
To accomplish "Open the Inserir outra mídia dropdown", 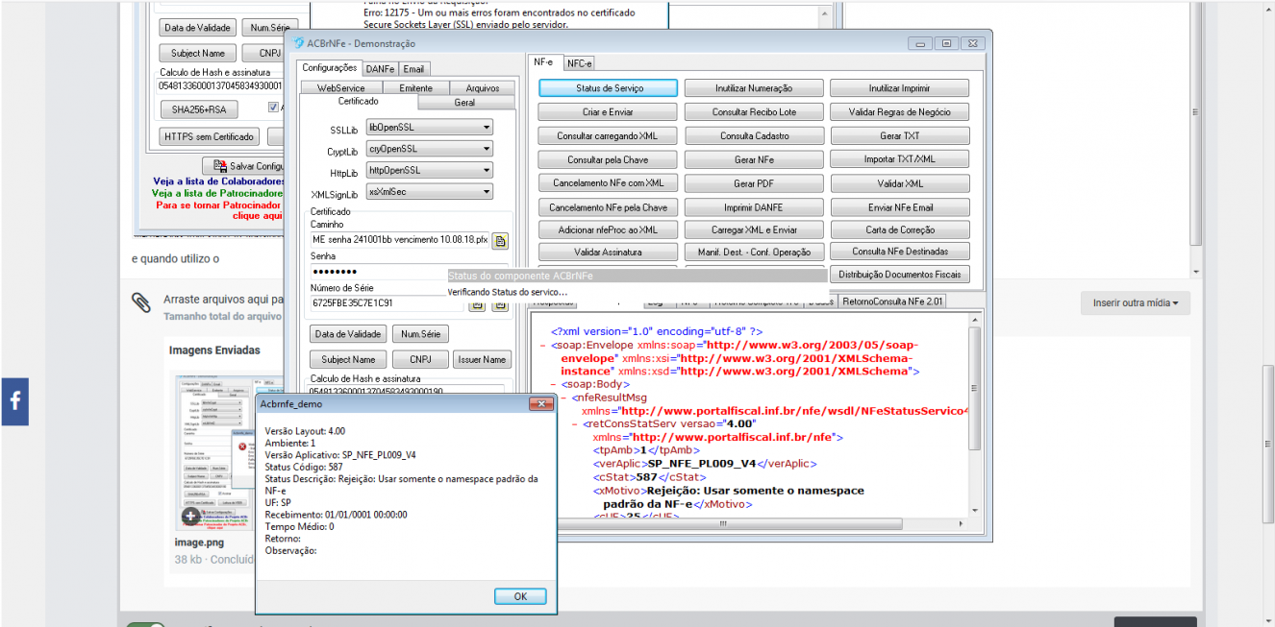I will coord(1135,302).
